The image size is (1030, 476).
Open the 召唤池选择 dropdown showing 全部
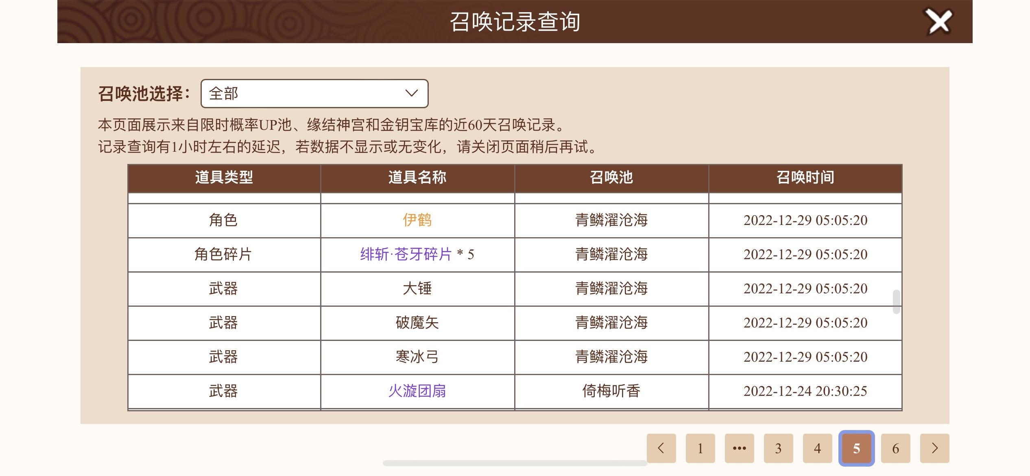314,94
